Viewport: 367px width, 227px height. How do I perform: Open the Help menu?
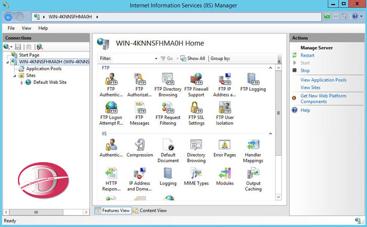tap(43, 28)
